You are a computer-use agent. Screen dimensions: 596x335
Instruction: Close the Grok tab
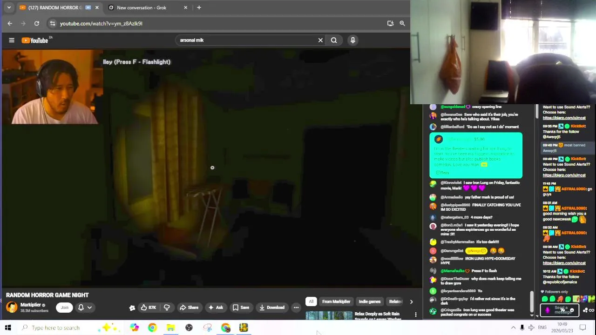tap(185, 7)
